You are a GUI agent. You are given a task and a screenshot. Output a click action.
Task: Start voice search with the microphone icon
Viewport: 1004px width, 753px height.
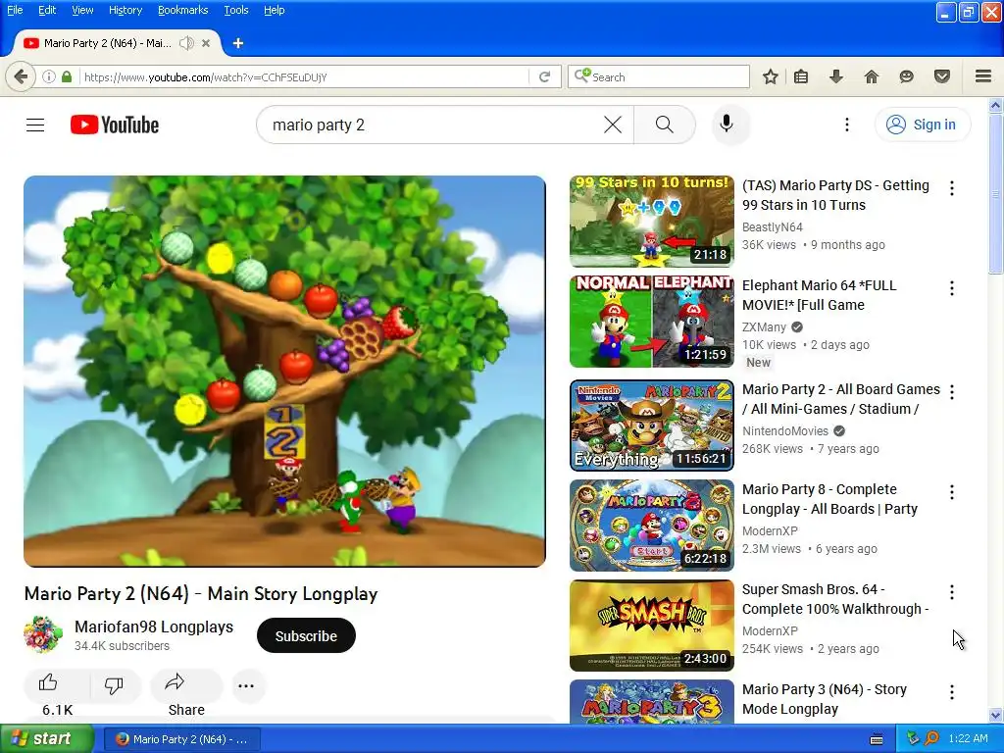[727, 124]
